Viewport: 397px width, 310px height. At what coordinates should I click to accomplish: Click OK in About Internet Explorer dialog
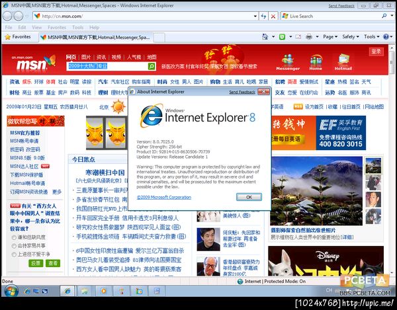249,197
